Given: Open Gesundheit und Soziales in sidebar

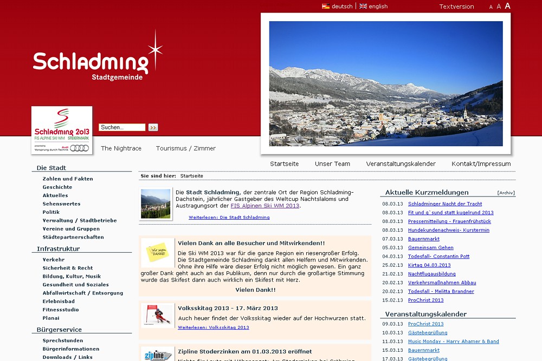Looking at the screenshot, I should 75,284.
